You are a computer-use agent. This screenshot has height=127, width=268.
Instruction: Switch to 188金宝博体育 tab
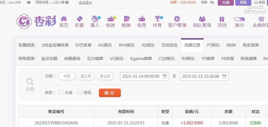(x=55, y=45)
